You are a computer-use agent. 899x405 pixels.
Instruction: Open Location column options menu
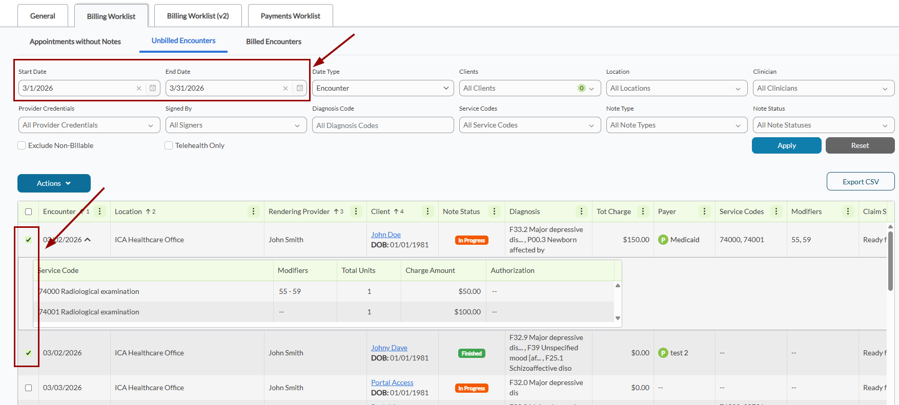pos(254,211)
